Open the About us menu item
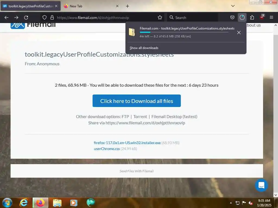This screenshot has height=208, width=278. pos(254,25)
